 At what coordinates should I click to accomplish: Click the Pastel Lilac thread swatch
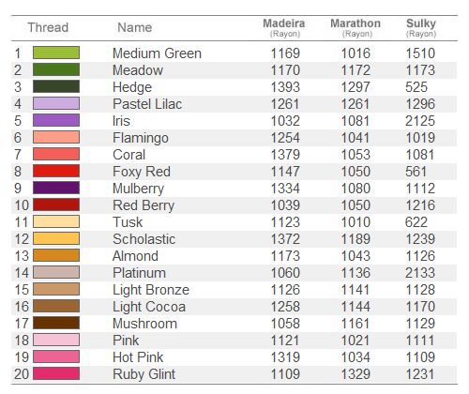coord(56,103)
